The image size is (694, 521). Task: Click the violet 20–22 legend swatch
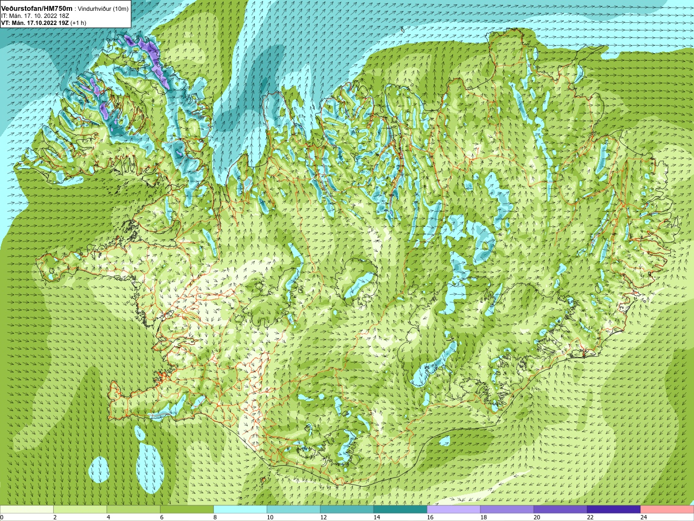pyautogui.click(x=561, y=510)
